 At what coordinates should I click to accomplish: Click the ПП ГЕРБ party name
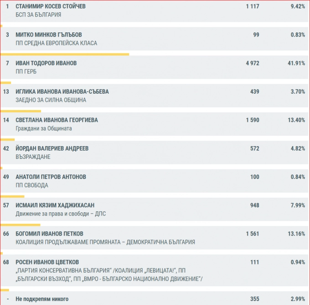coord(26,72)
